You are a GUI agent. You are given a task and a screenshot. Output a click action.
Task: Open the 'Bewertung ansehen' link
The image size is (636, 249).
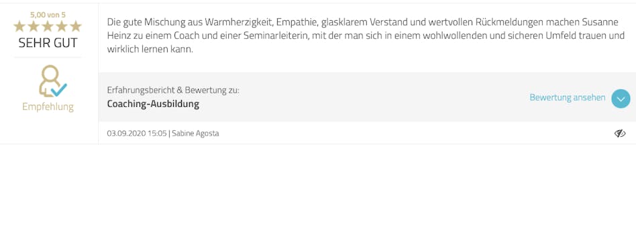coord(568,98)
